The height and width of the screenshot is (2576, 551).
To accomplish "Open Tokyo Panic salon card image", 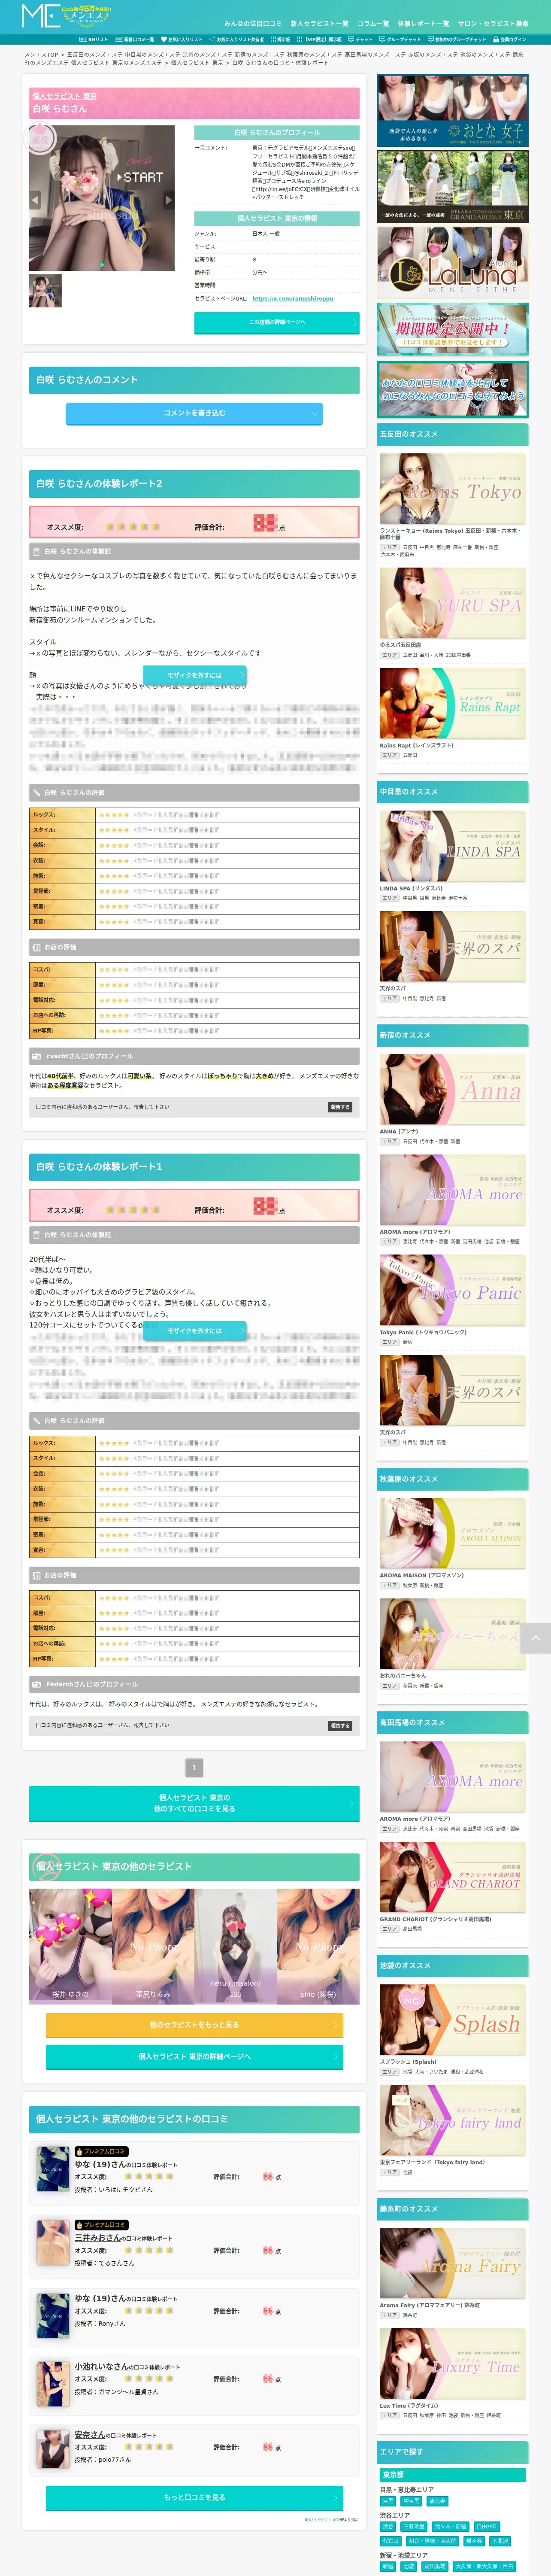I will (x=452, y=1290).
